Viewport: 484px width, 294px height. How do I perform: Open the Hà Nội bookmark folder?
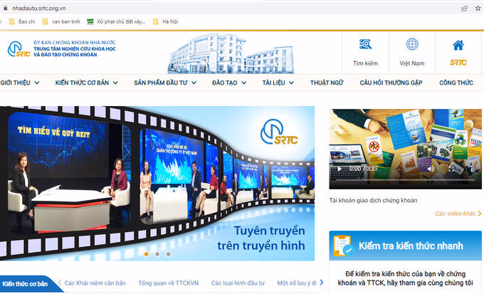click(169, 22)
